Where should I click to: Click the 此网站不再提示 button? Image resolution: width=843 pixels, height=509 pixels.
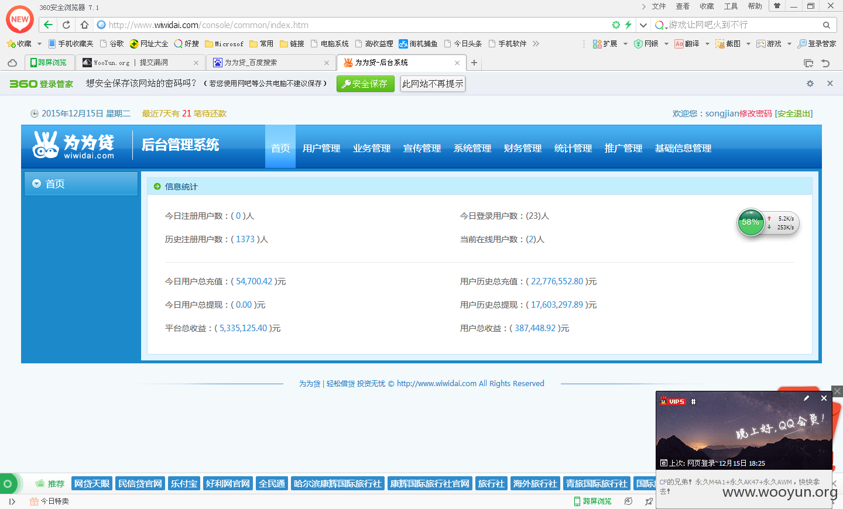(x=433, y=84)
